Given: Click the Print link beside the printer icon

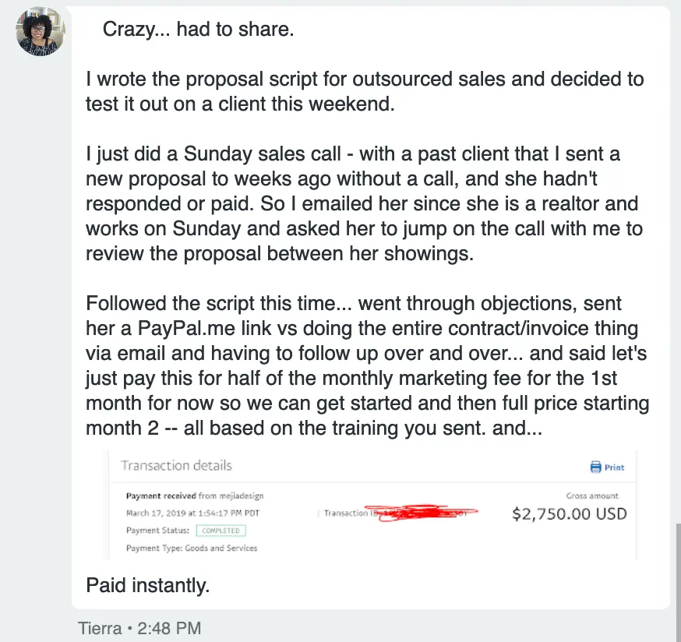Looking at the screenshot, I should (615, 467).
